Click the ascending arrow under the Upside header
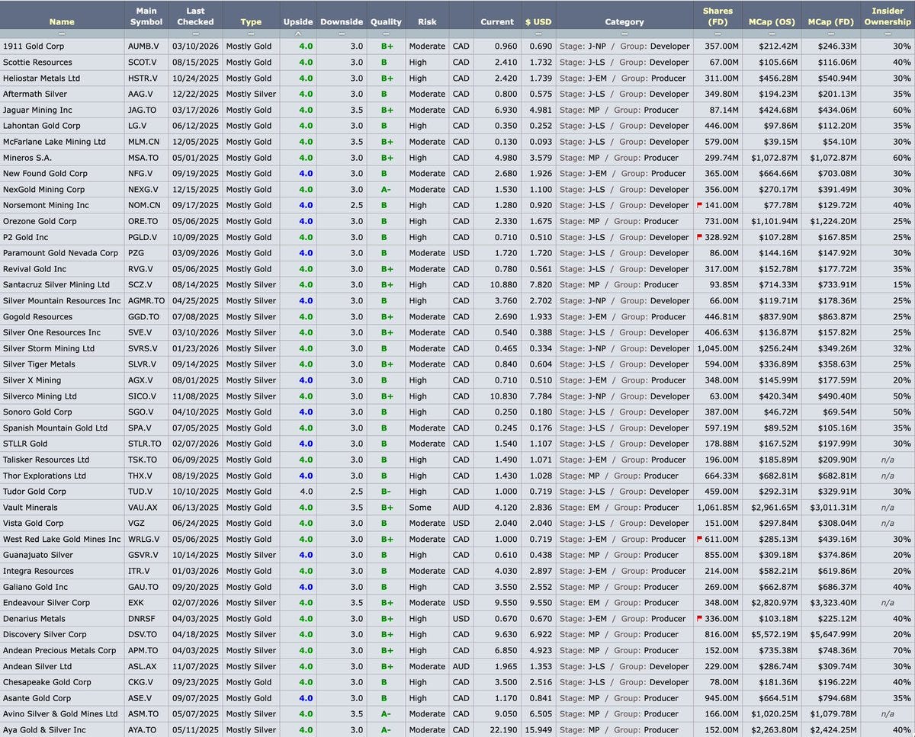915x737 pixels. click(298, 34)
